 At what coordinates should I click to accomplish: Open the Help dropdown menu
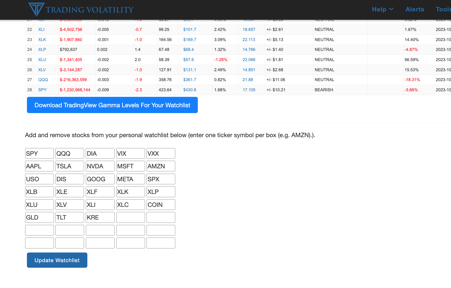tap(383, 9)
